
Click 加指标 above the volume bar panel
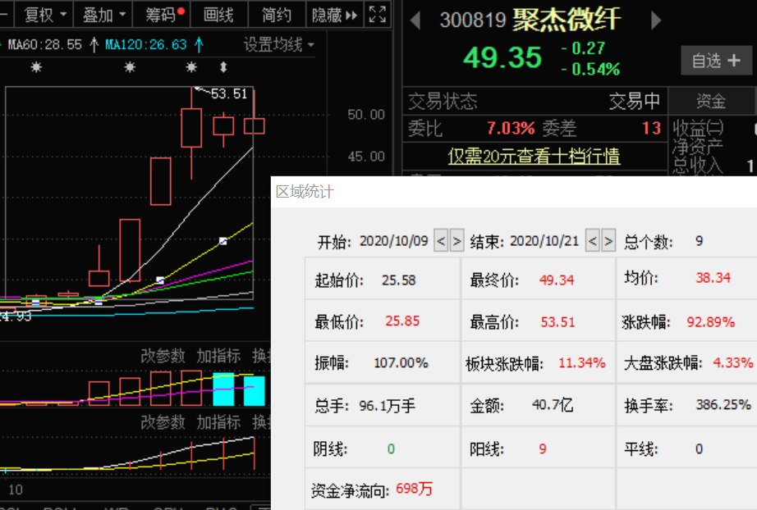coord(218,356)
